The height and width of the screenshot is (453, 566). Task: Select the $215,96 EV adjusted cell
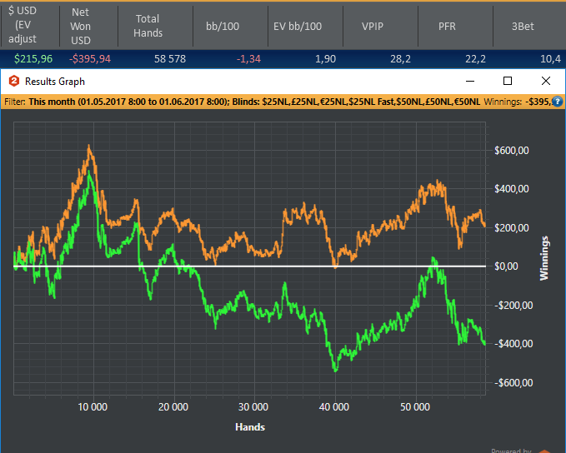coord(33,59)
